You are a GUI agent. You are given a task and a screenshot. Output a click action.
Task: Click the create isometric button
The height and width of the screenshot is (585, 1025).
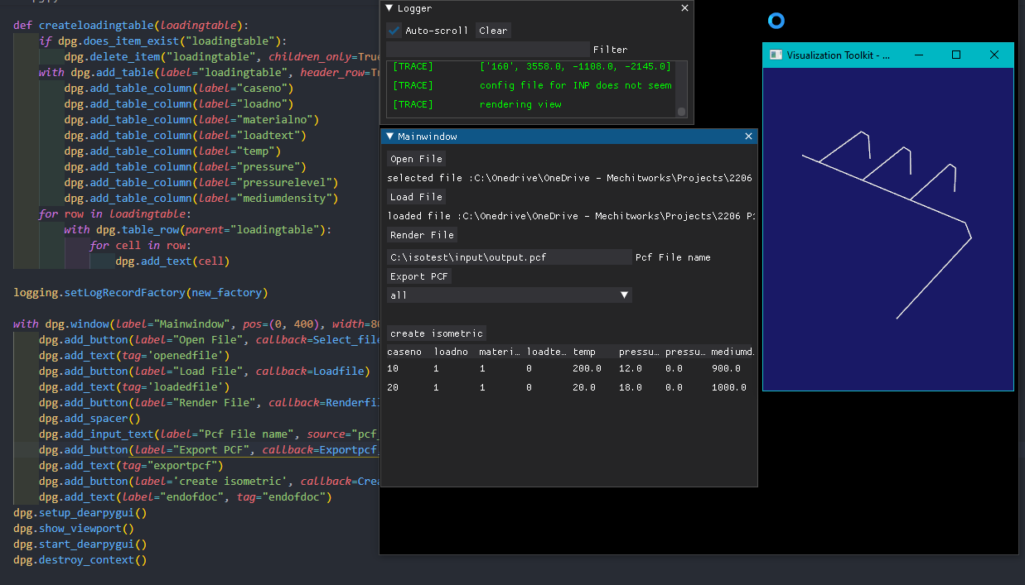437,333
